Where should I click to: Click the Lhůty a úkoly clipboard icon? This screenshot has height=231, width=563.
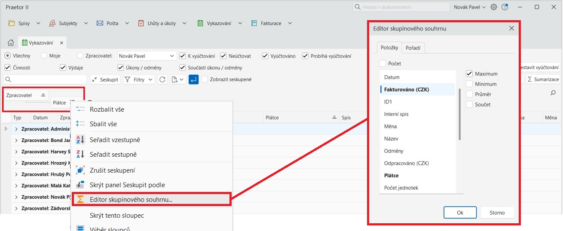pyautogui.click(x=141, y=23)
